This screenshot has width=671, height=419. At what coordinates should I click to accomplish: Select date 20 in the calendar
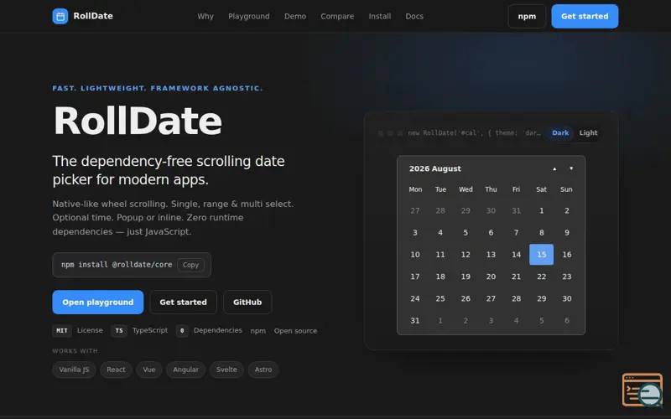pos(491,277)
